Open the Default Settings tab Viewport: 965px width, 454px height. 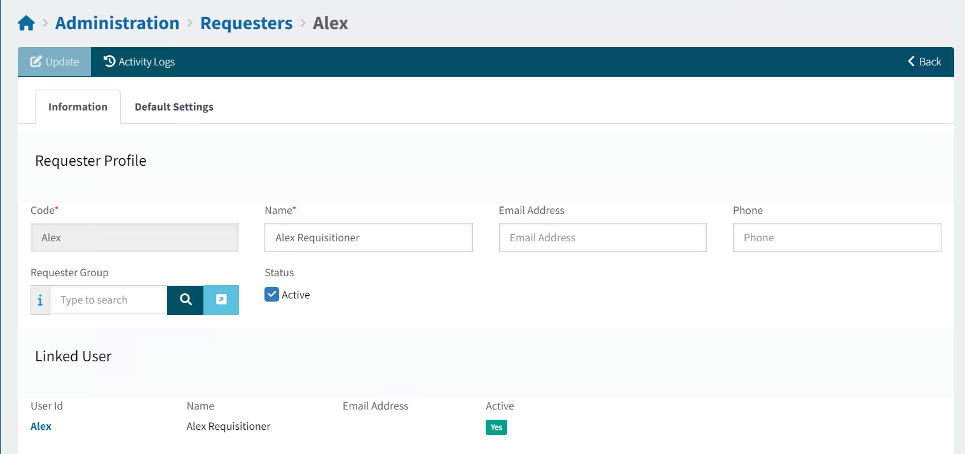174,107
